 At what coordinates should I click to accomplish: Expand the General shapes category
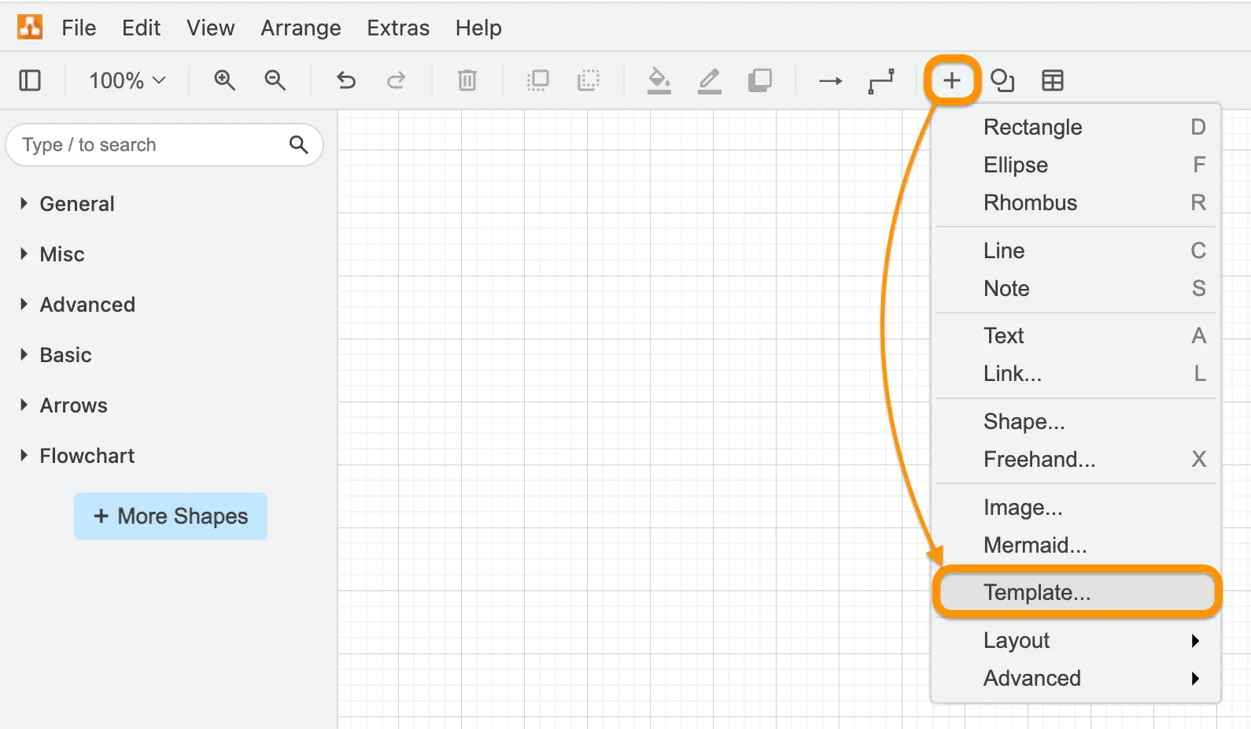click(77, 204)
